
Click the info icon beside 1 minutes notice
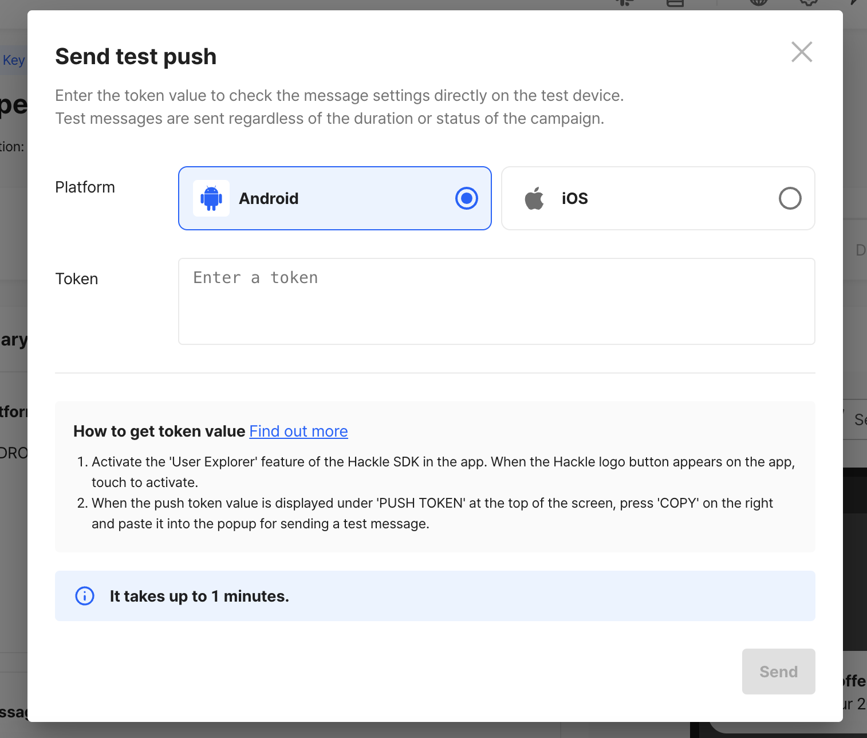pos(85,596)
